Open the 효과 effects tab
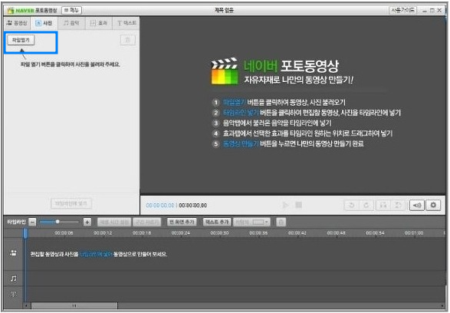450x313 pixels. pyautogui.click(x=99, y=23)
